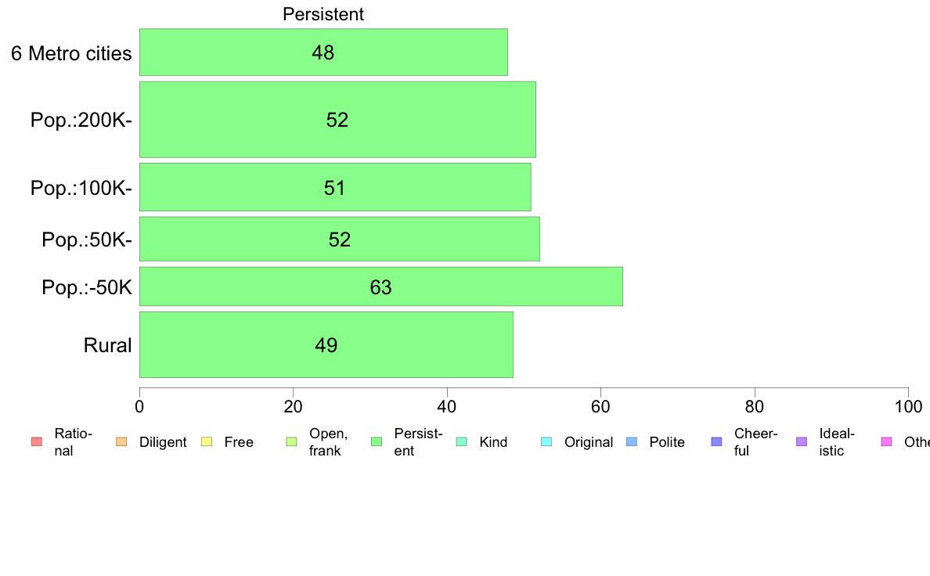Select the Pop.:-50K bar showing 63

[x=380, y=286]
